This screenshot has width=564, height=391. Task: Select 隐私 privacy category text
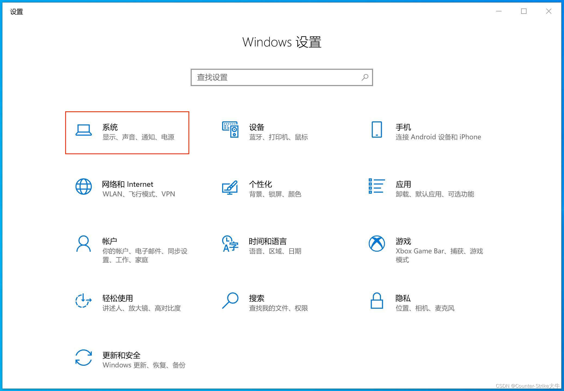(x=403, y=298)
